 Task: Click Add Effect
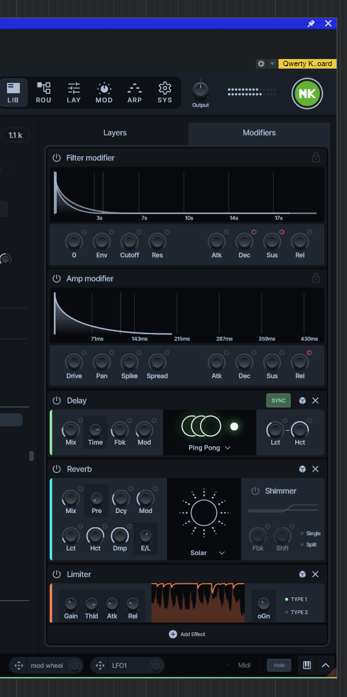point(187,634)
